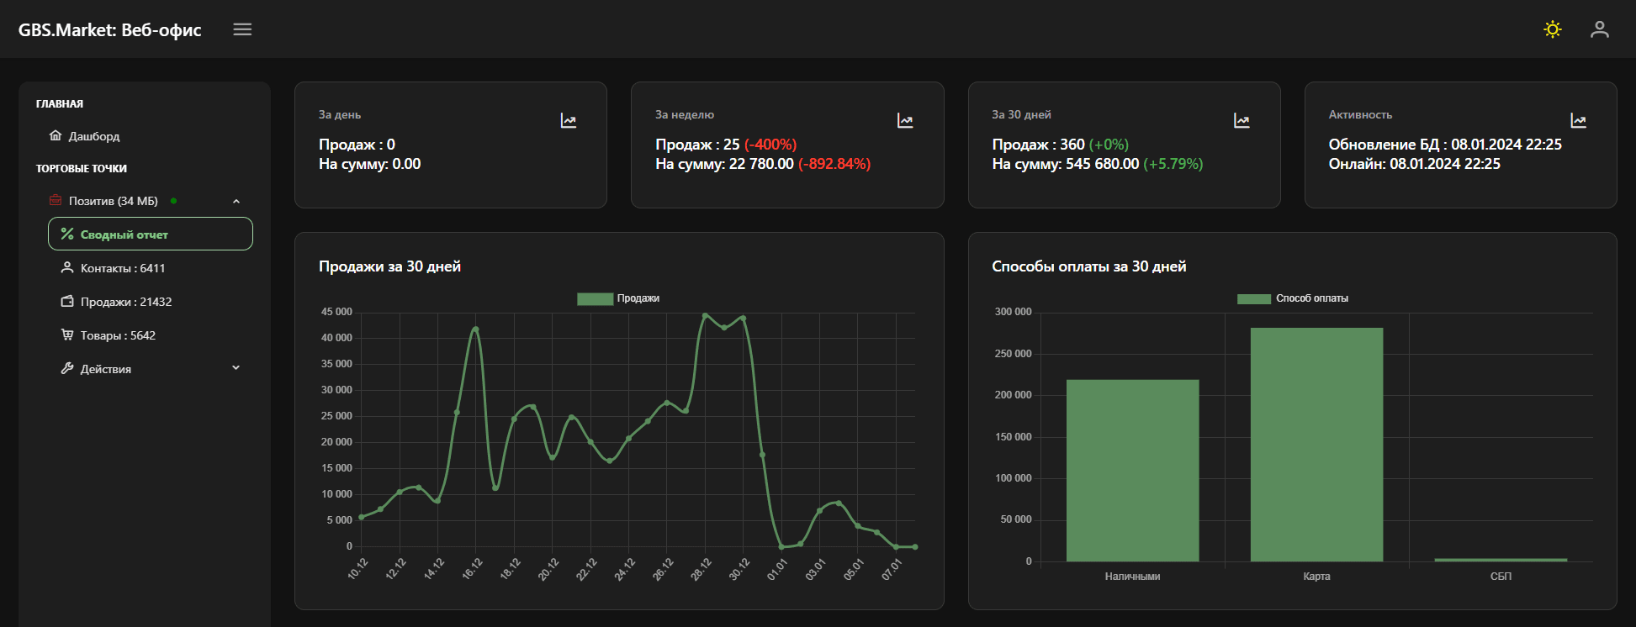This screenshot has width=1636, height=627.
Task: Open 'Продажи : 21432' list
Action: (x=125, y=302)
